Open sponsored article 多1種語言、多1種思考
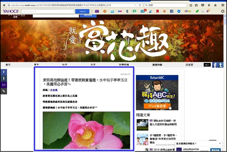 (x=163, y=139)
